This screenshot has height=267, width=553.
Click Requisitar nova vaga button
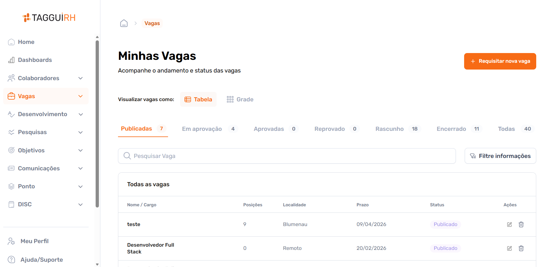[x=500, y=61]
